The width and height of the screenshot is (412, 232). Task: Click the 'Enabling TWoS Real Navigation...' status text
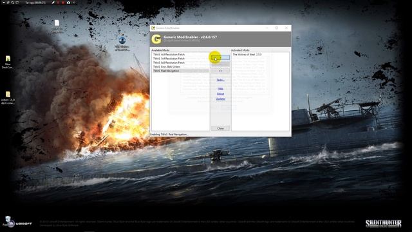click(169, 135)
